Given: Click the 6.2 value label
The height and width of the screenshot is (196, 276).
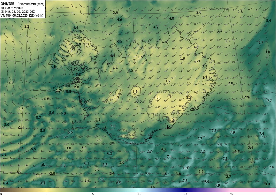Looking at the screenshot, I should click(110, 153).
